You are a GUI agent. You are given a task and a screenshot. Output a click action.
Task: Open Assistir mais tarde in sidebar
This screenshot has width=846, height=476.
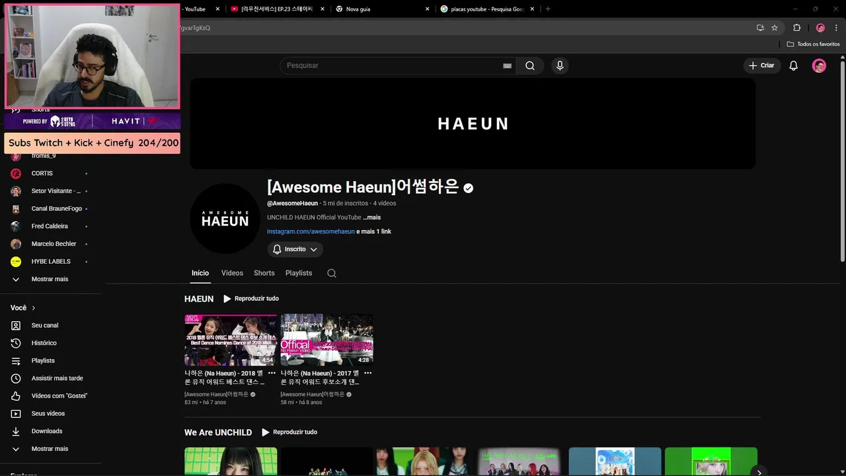(x=50, y=378)
